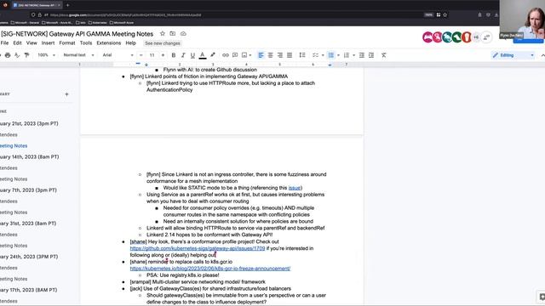545x306 pixels.
Task: Open the k8s-gcr-io-freeze-announcement blog link
Action: pos(210,269)
